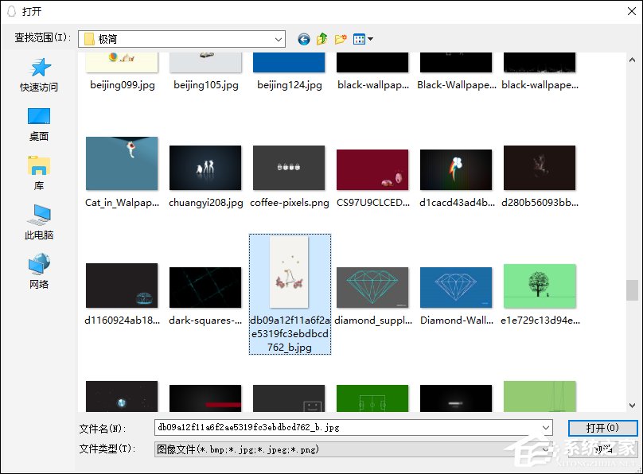Click the 打开 (Open) button

602,427
